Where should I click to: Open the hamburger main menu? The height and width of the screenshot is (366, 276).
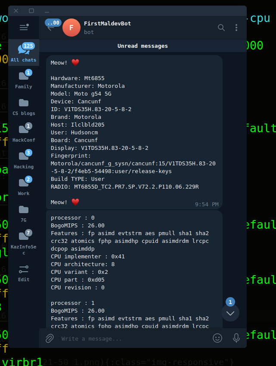(24, 28)
